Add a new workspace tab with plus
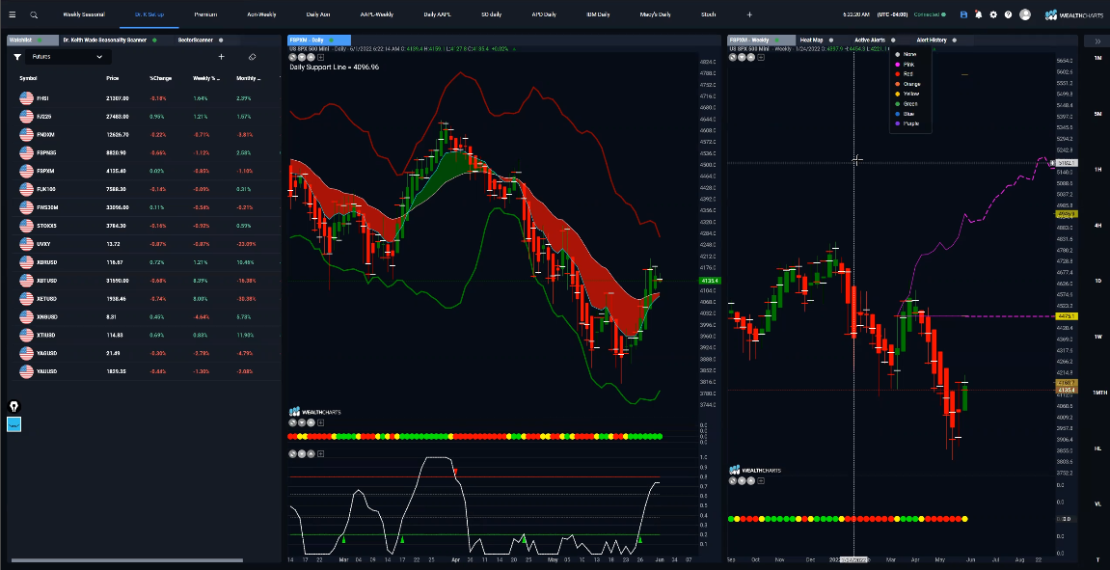This screenshot has width=1110, height=570. click(x=749, y=14)
